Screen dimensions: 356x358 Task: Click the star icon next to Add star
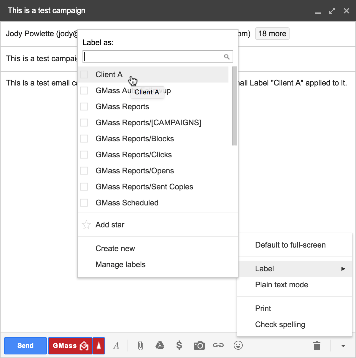pyautogui.click(x=86, y=225)
